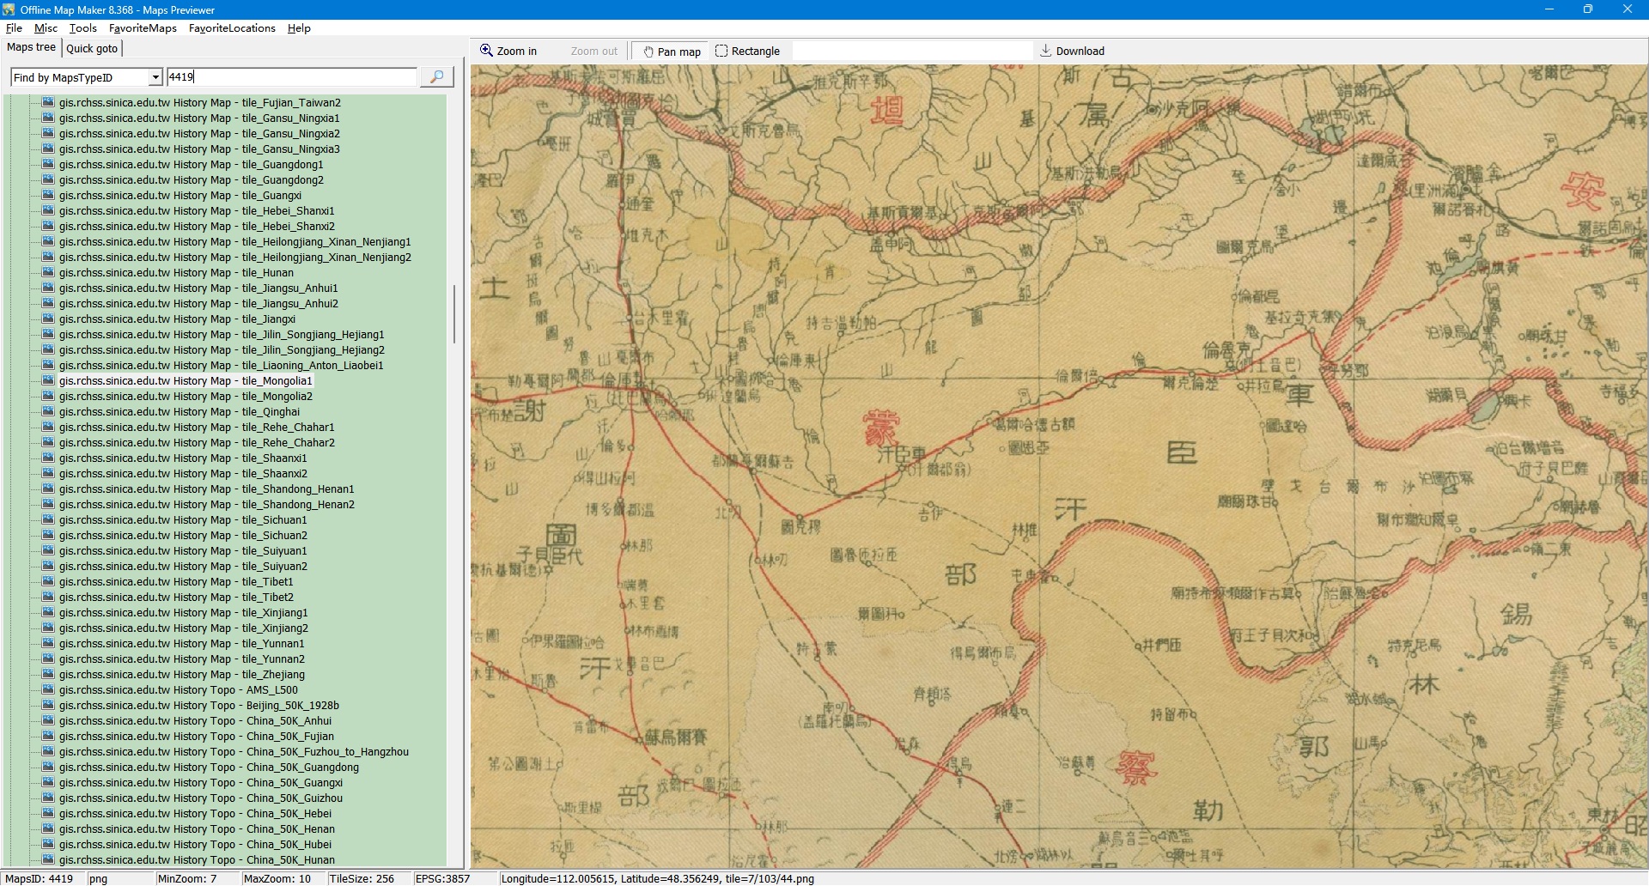Image resolution: width=1649 pixels, height=886 pixels.
Task: Click the Download arrow icon
Action: click(1045, 51)
